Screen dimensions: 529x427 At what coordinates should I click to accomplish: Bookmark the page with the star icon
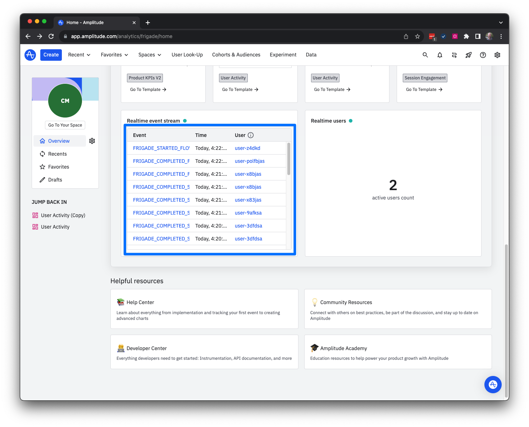(418, 36)
